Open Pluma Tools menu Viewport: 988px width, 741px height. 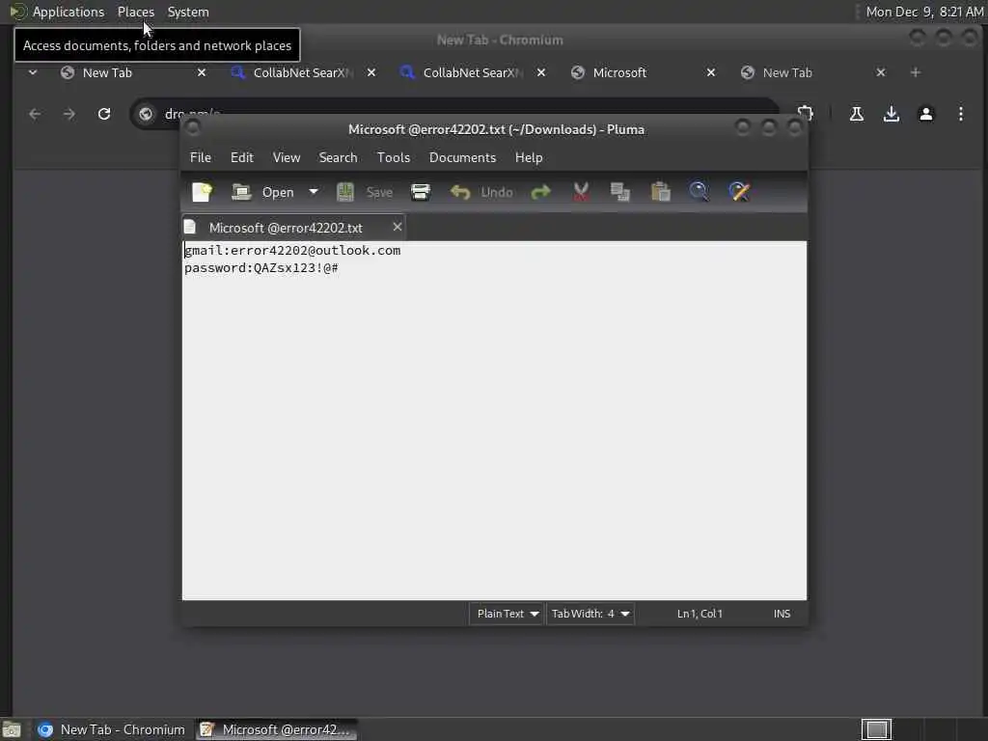pos(394,157)
